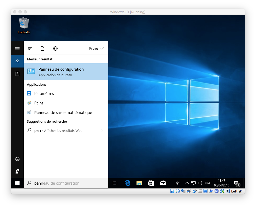
Task: Open the Action Center notification icon
Action: (237, 183)
